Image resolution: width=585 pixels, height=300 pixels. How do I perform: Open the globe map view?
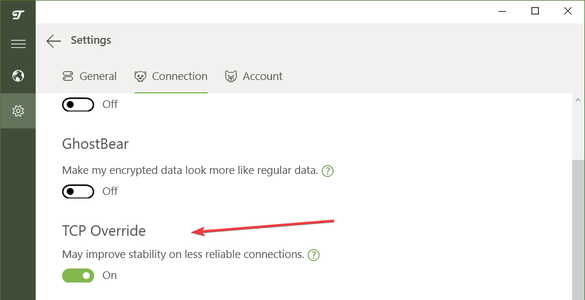tap(18, 76)
